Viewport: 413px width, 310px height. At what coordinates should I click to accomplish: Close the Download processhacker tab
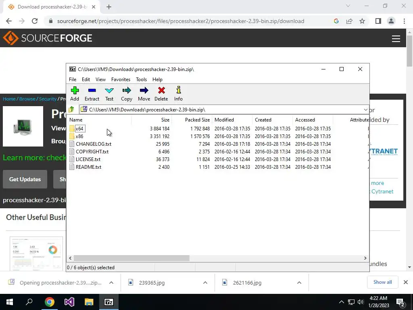[94, 7]
